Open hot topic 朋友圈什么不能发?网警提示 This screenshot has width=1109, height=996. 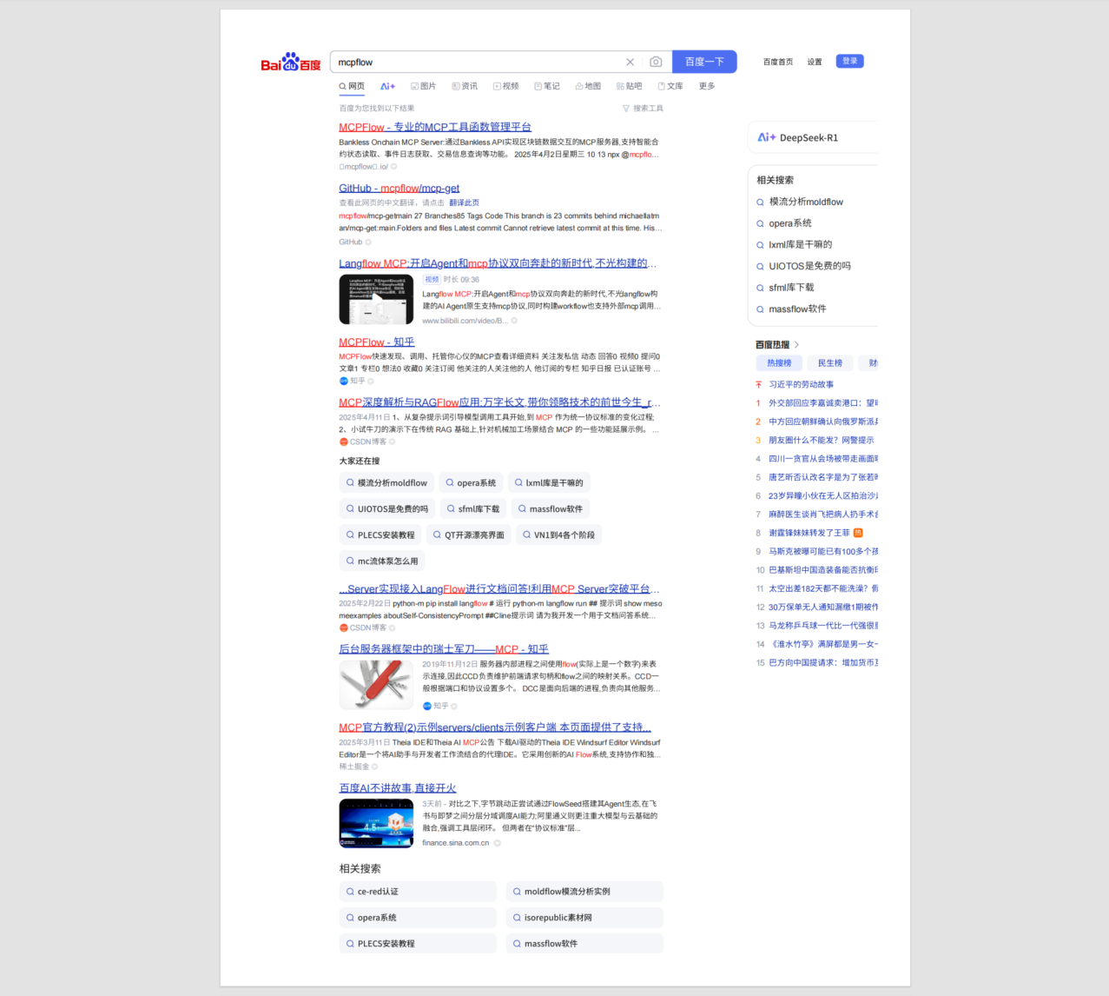[x=822, y=440]
